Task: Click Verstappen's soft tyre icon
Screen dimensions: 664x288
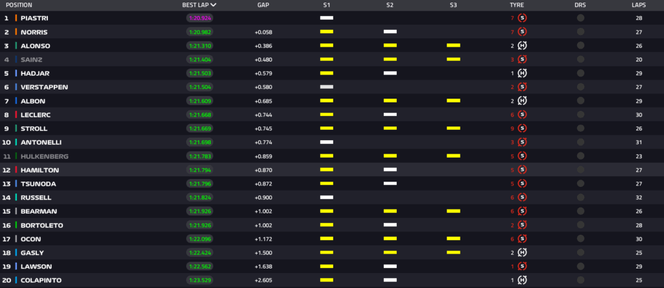Action: pyautogui.click(x=522, y=87)
